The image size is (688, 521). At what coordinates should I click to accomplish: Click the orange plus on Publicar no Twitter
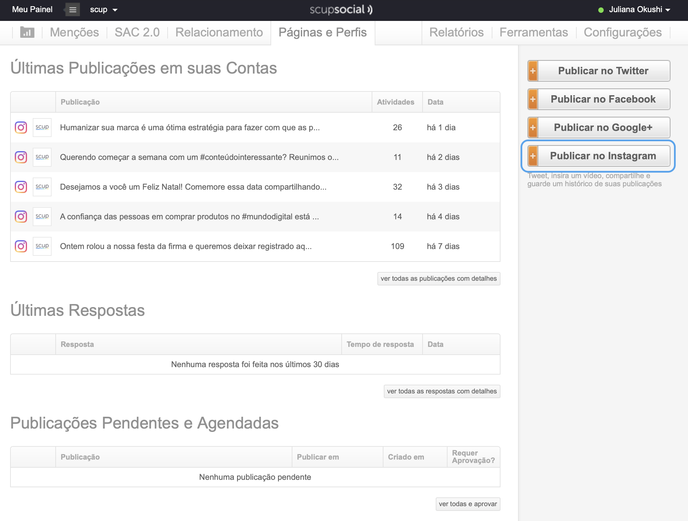(533, 71)
